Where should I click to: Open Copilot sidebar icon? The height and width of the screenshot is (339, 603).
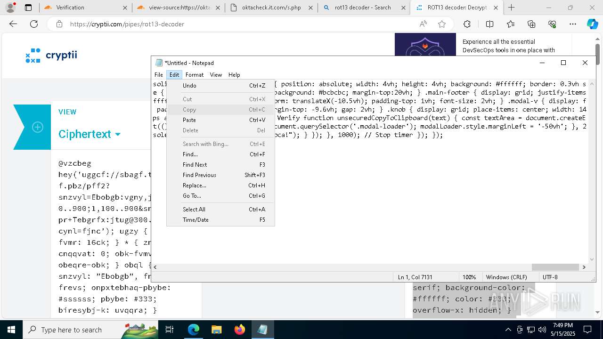(x=592, y=24)
